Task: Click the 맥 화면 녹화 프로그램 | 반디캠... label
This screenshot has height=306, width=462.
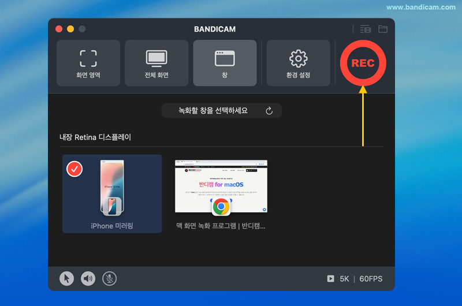Action: point(221,226)
